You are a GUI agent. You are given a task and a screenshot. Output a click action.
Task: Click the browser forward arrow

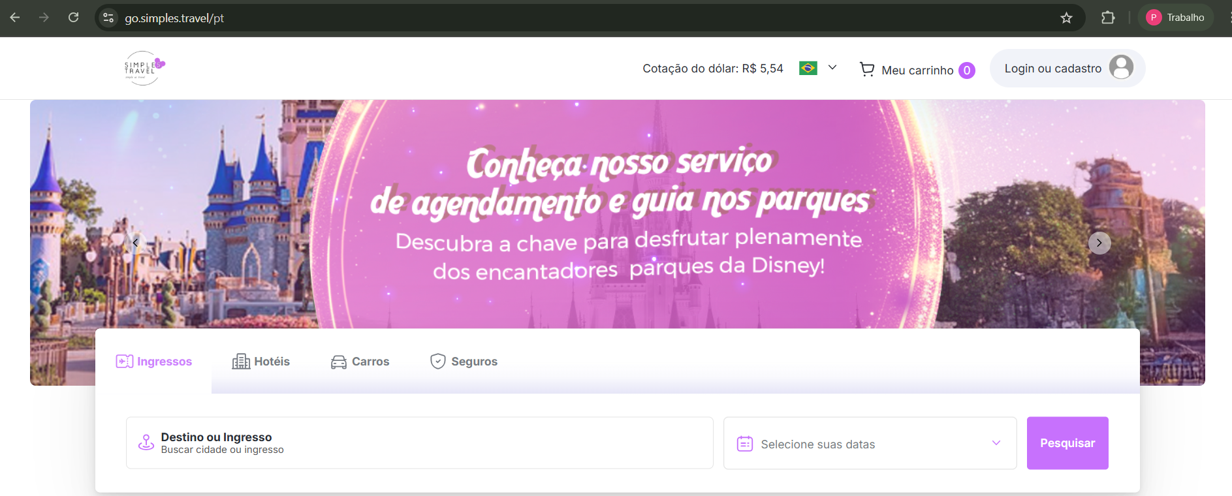click(x=44, y=18)
